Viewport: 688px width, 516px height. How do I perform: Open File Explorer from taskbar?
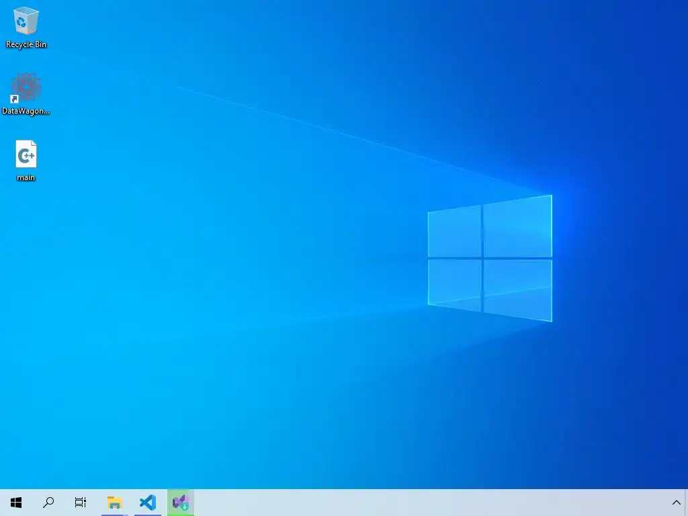pyautogui.click(x=114, y=503)
